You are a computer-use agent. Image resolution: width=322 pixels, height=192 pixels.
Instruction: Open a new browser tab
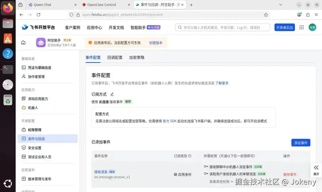click(191, 5)
